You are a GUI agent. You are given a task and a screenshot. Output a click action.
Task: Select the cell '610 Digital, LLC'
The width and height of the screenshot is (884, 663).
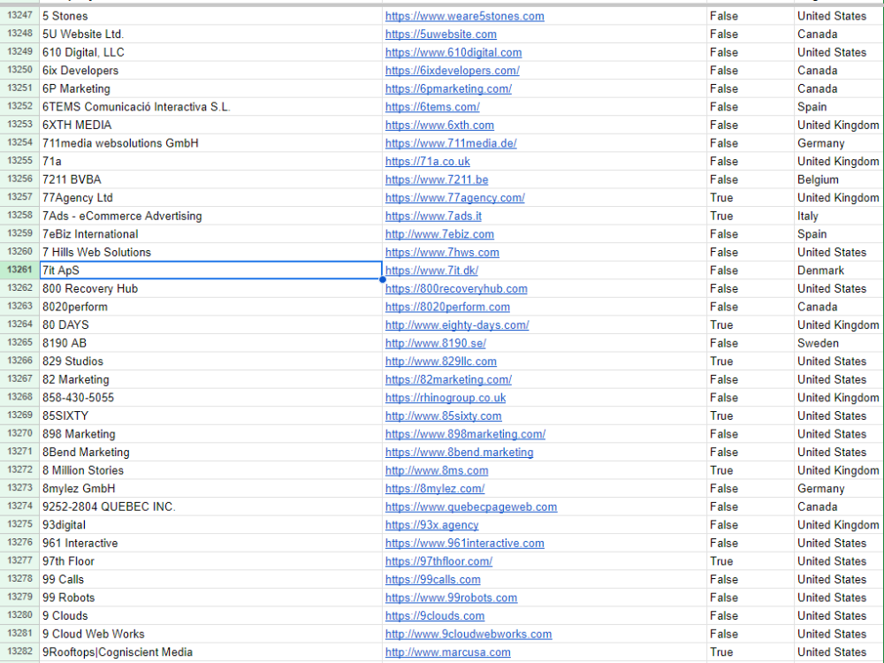pos(211,52)
